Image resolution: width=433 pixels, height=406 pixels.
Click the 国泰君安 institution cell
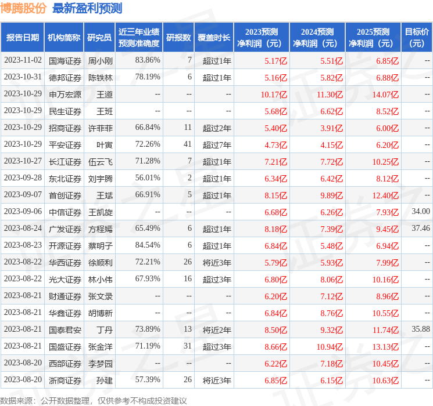coord(65,330)
